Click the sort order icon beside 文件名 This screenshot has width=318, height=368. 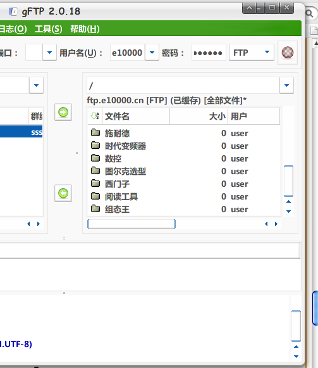tap(95, 116)
